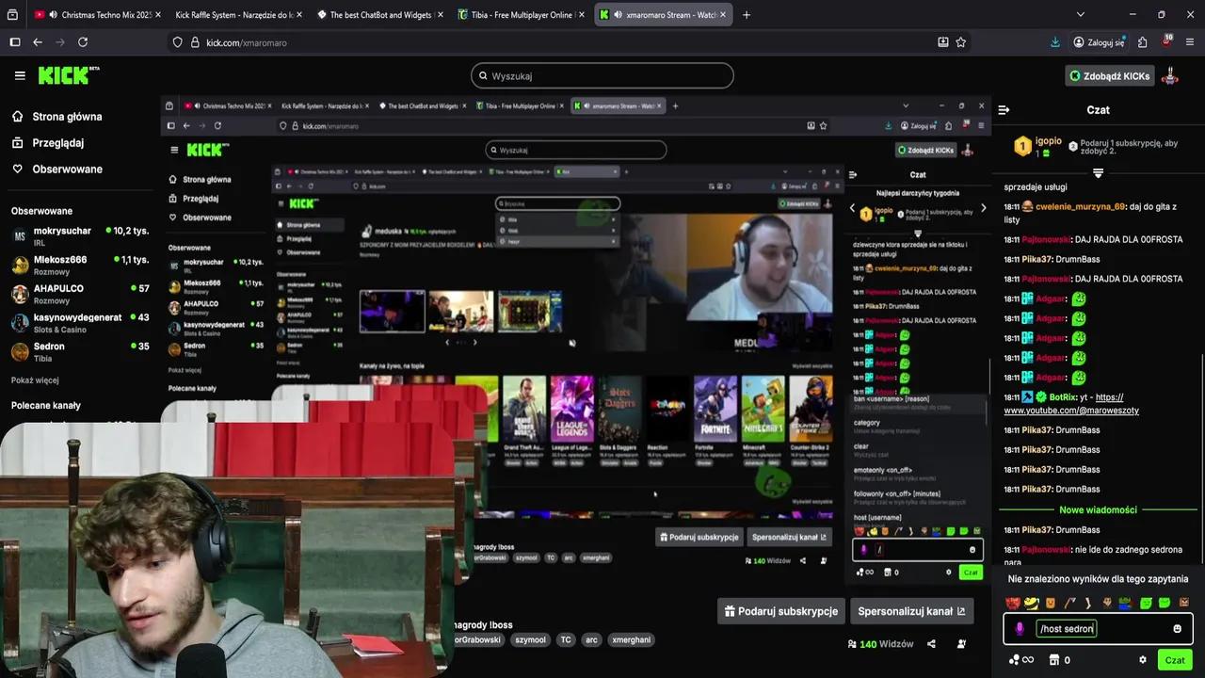Expand the browser profile dropdown arrow
The image size is (1205, 678).
coord(1080,14)
